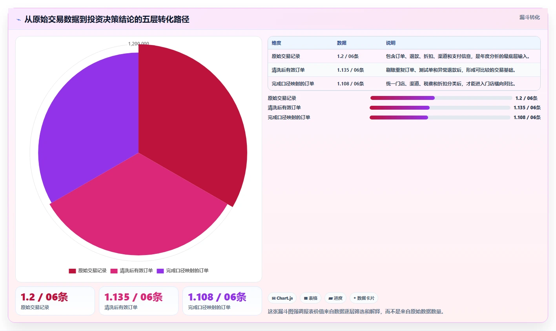Click table cell 1.135 / 06条

350,70
